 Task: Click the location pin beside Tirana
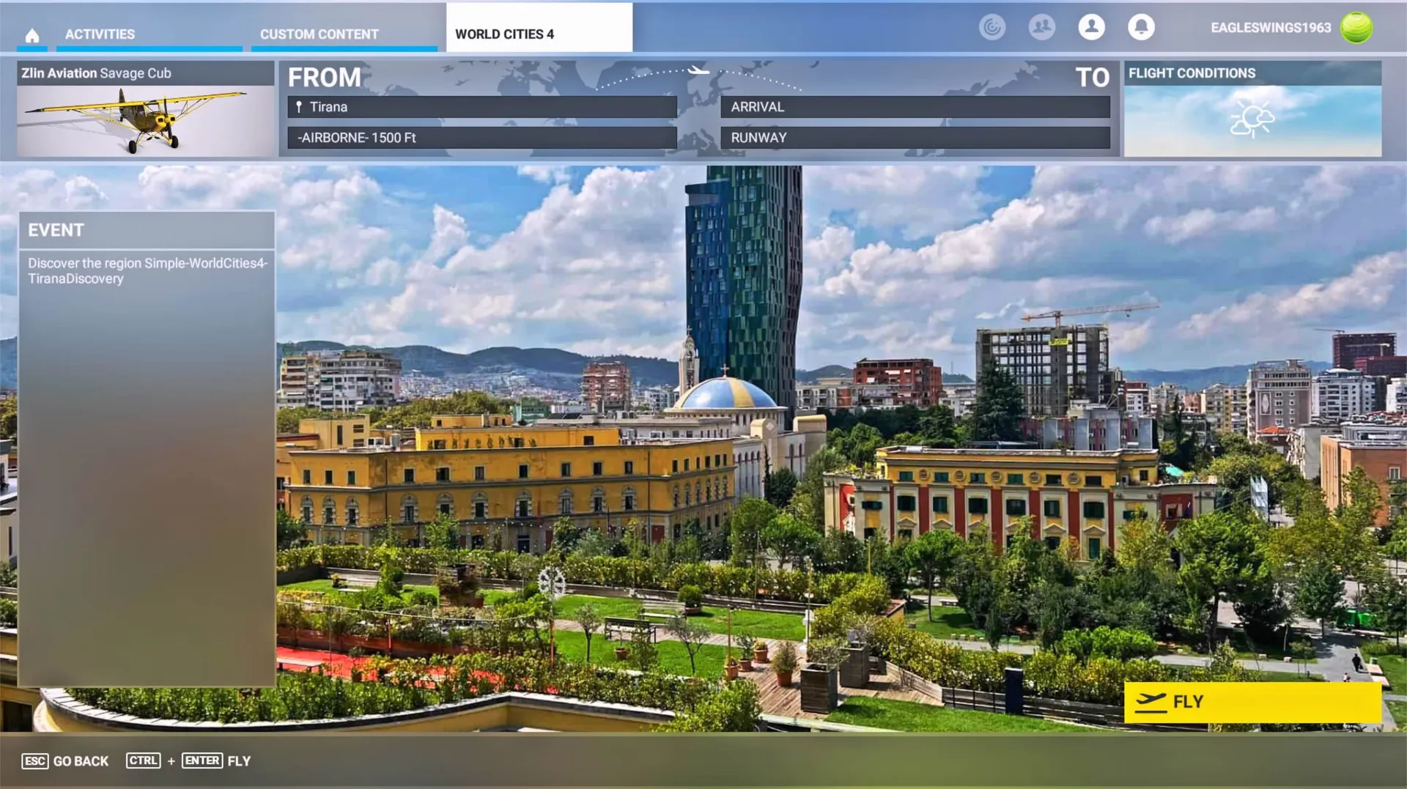(299, 107)
